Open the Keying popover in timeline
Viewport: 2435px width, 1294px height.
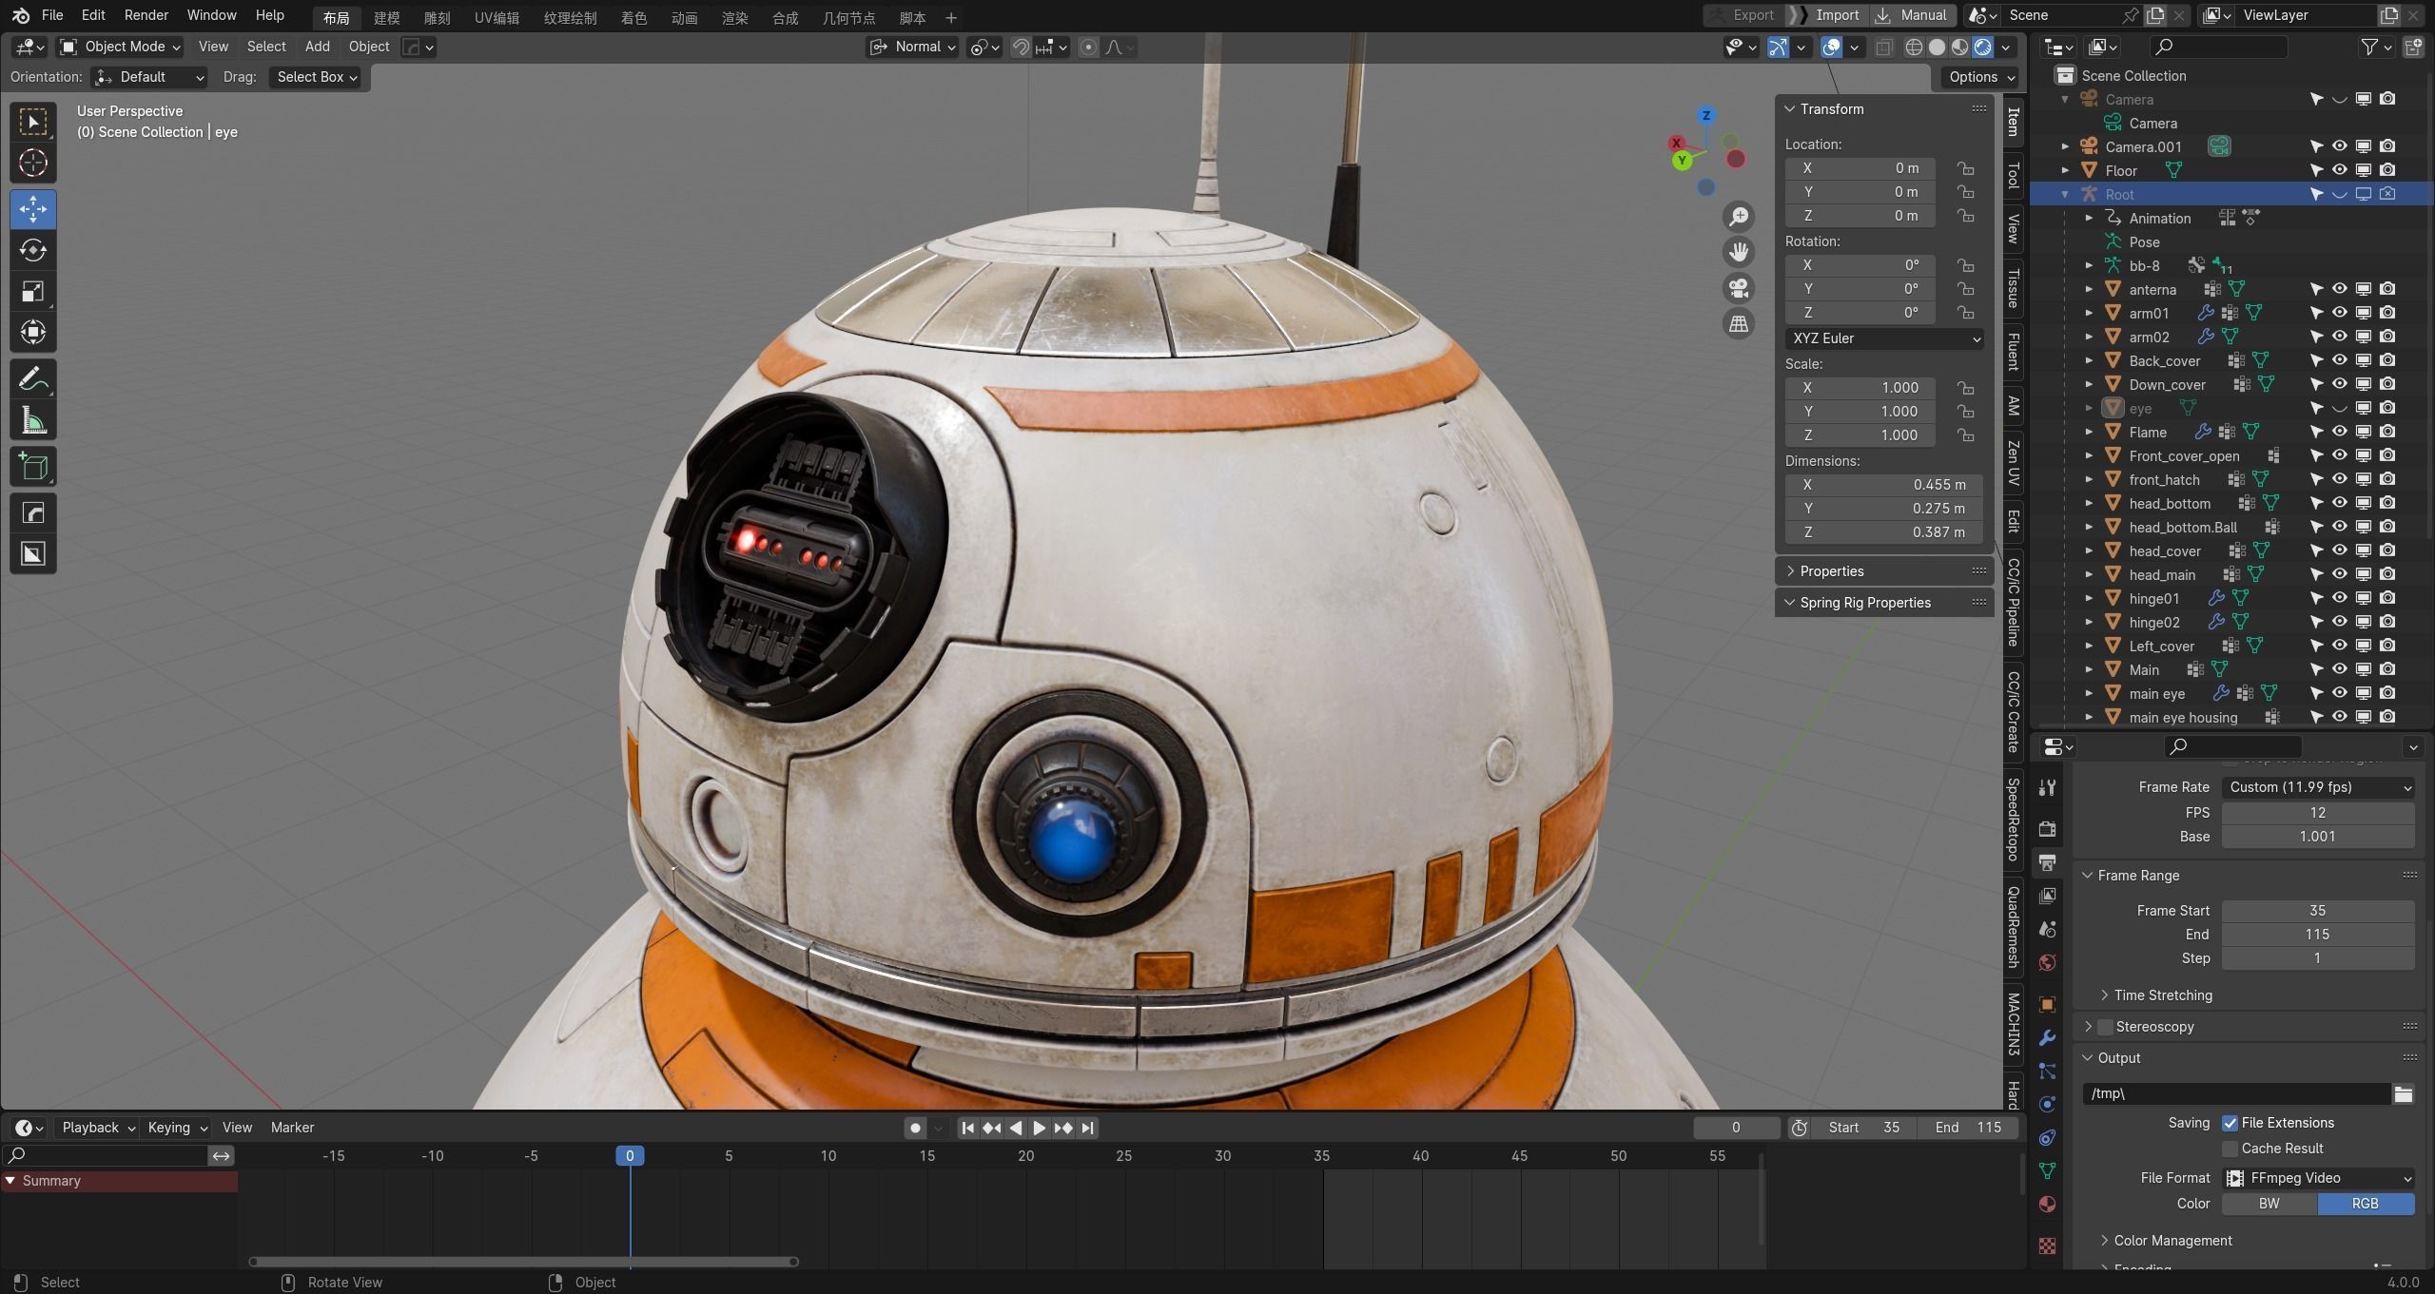[177, 1128]
